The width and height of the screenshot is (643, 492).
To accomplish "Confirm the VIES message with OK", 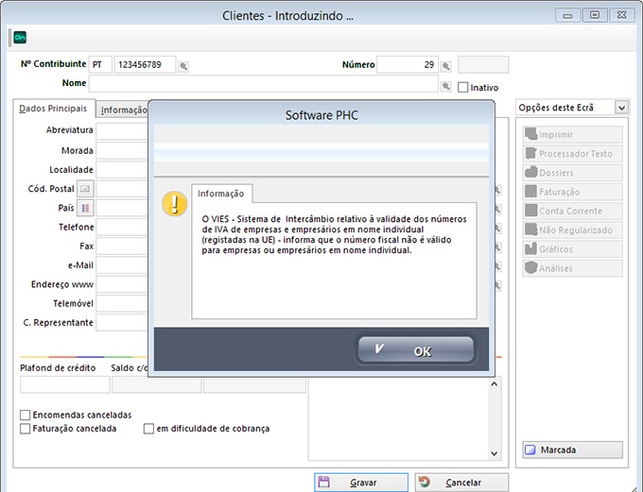I will tap(416, 350).
